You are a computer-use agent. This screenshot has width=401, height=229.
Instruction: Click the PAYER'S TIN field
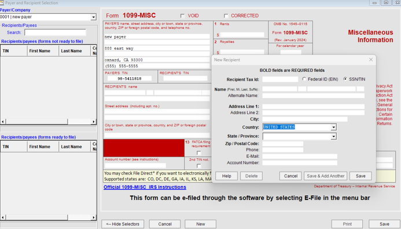130,78
